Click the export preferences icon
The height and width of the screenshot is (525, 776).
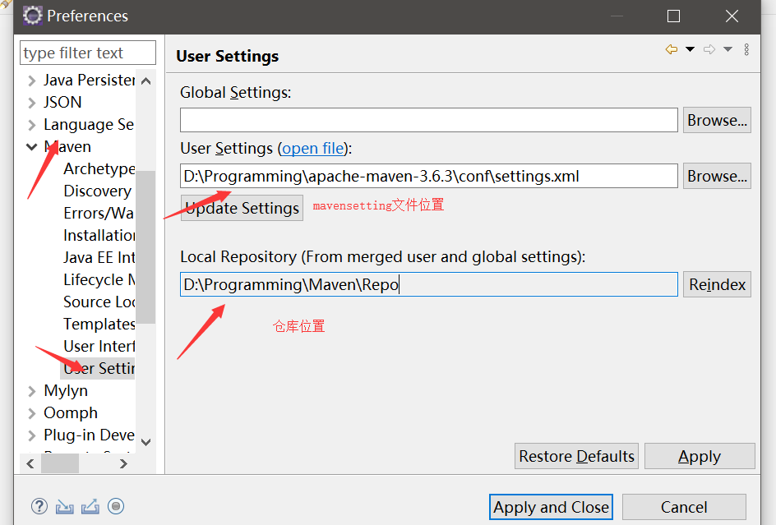point(90,506)
